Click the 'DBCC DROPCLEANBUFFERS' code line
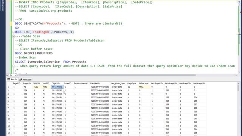 point(34,53)
